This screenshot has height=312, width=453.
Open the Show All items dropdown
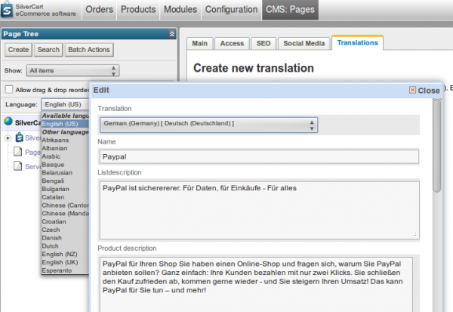point(72,70)
